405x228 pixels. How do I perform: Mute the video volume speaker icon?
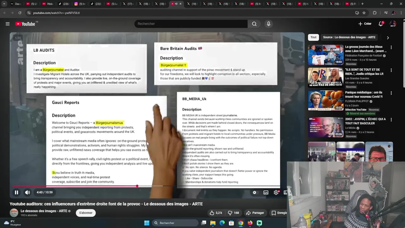click(28, 192)
